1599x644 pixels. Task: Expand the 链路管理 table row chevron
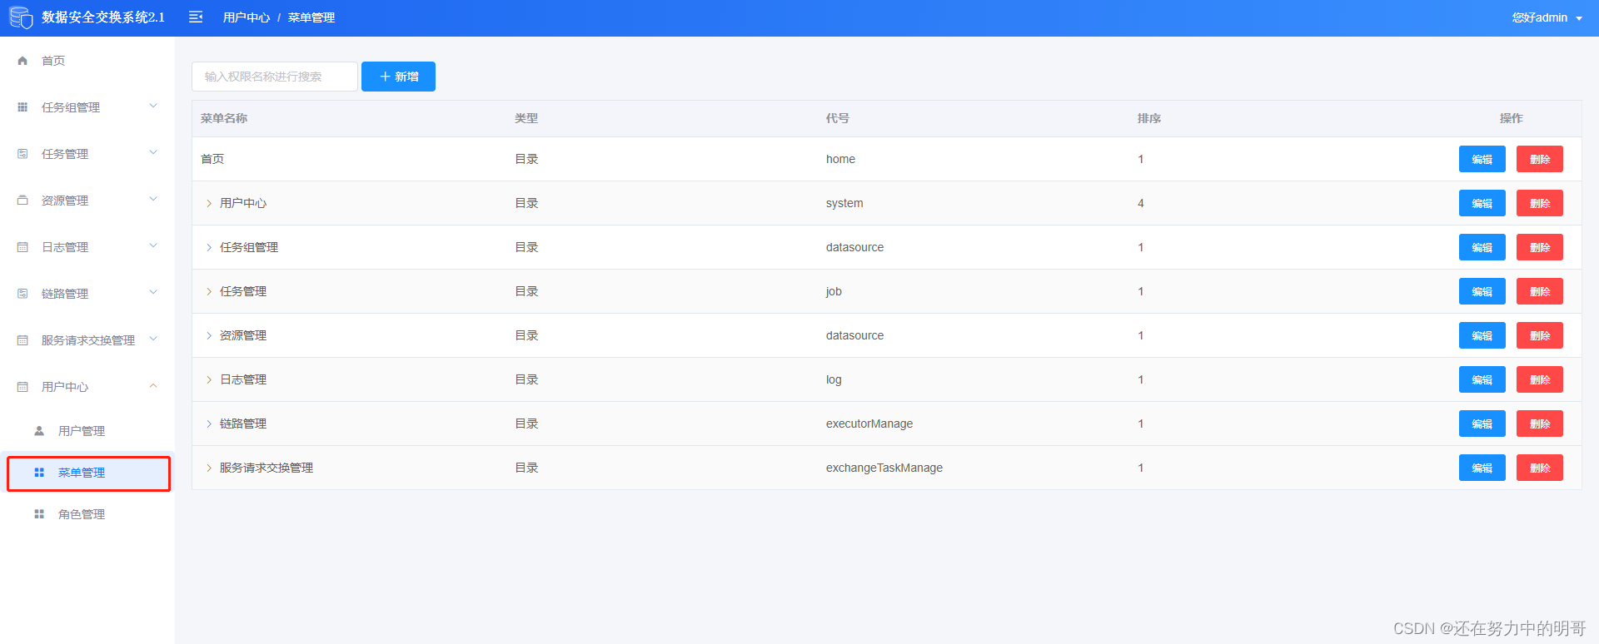pos(209,424)
